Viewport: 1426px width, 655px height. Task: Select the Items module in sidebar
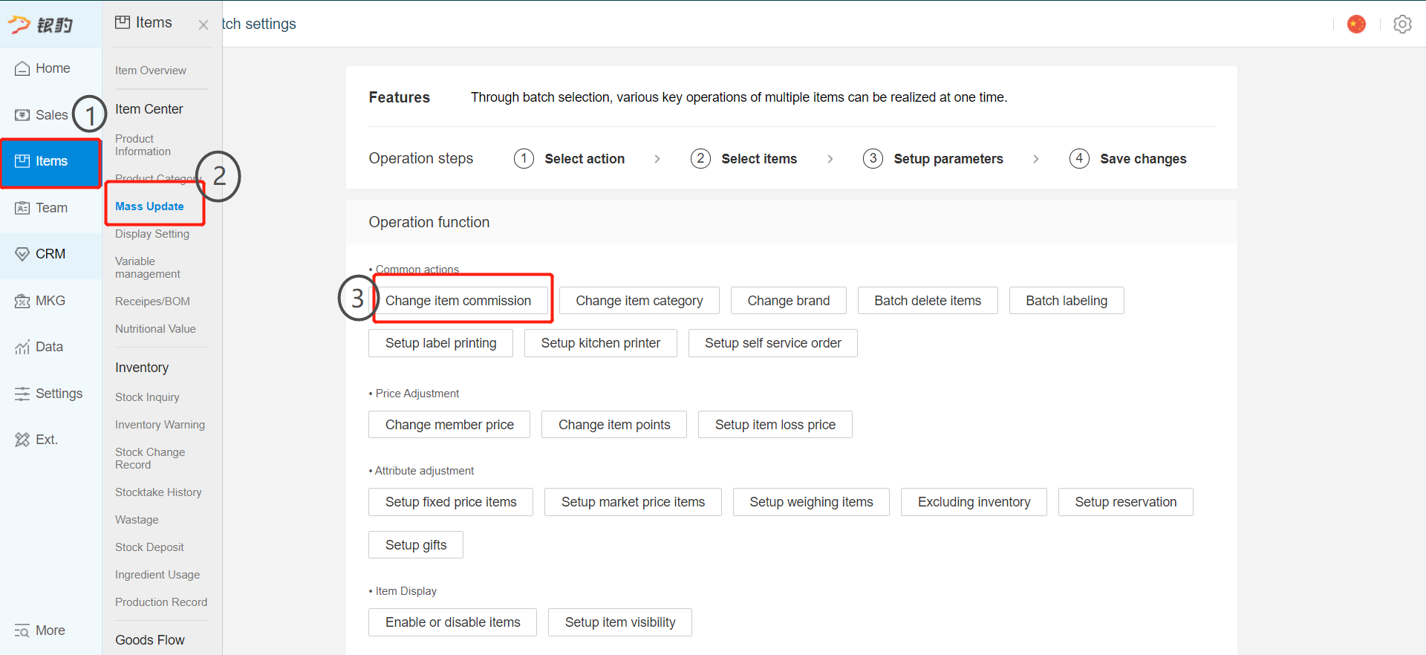click(x=51, y=161)
